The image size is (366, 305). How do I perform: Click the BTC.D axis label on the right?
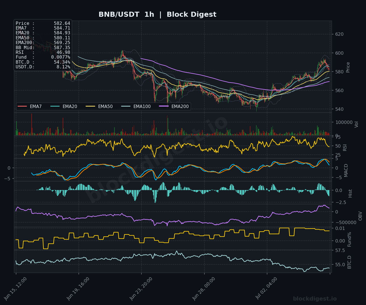349,262
